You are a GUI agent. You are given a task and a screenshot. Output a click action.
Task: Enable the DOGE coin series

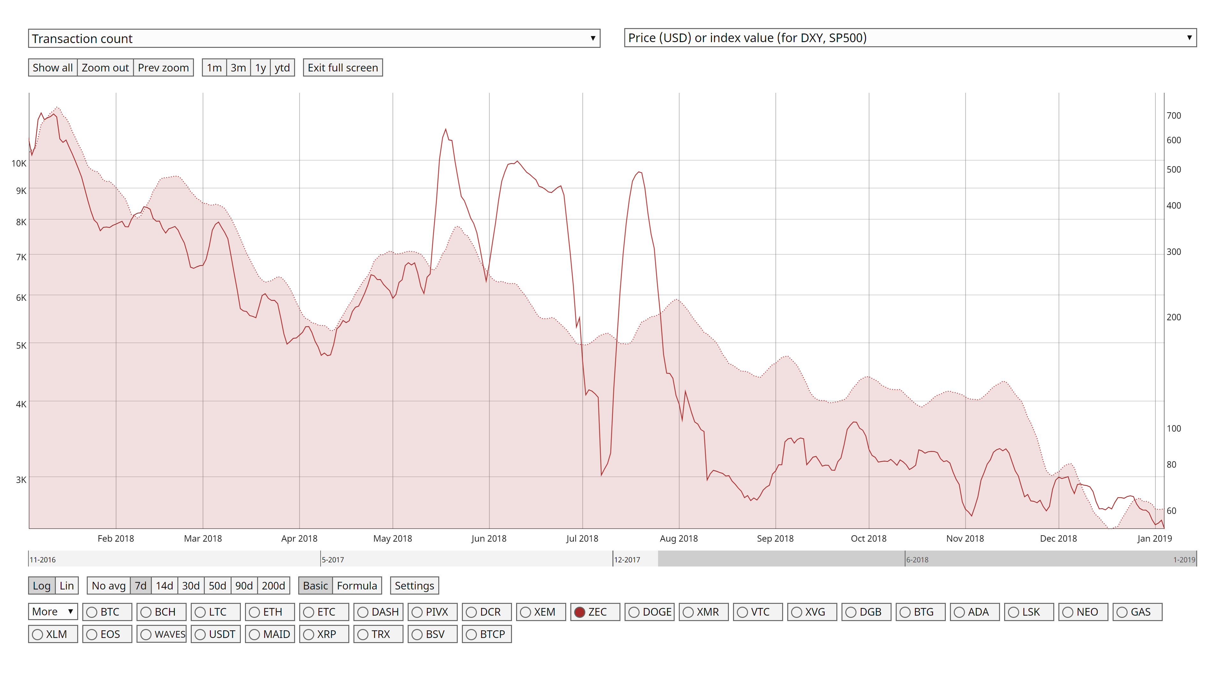(x=634, y=612)
